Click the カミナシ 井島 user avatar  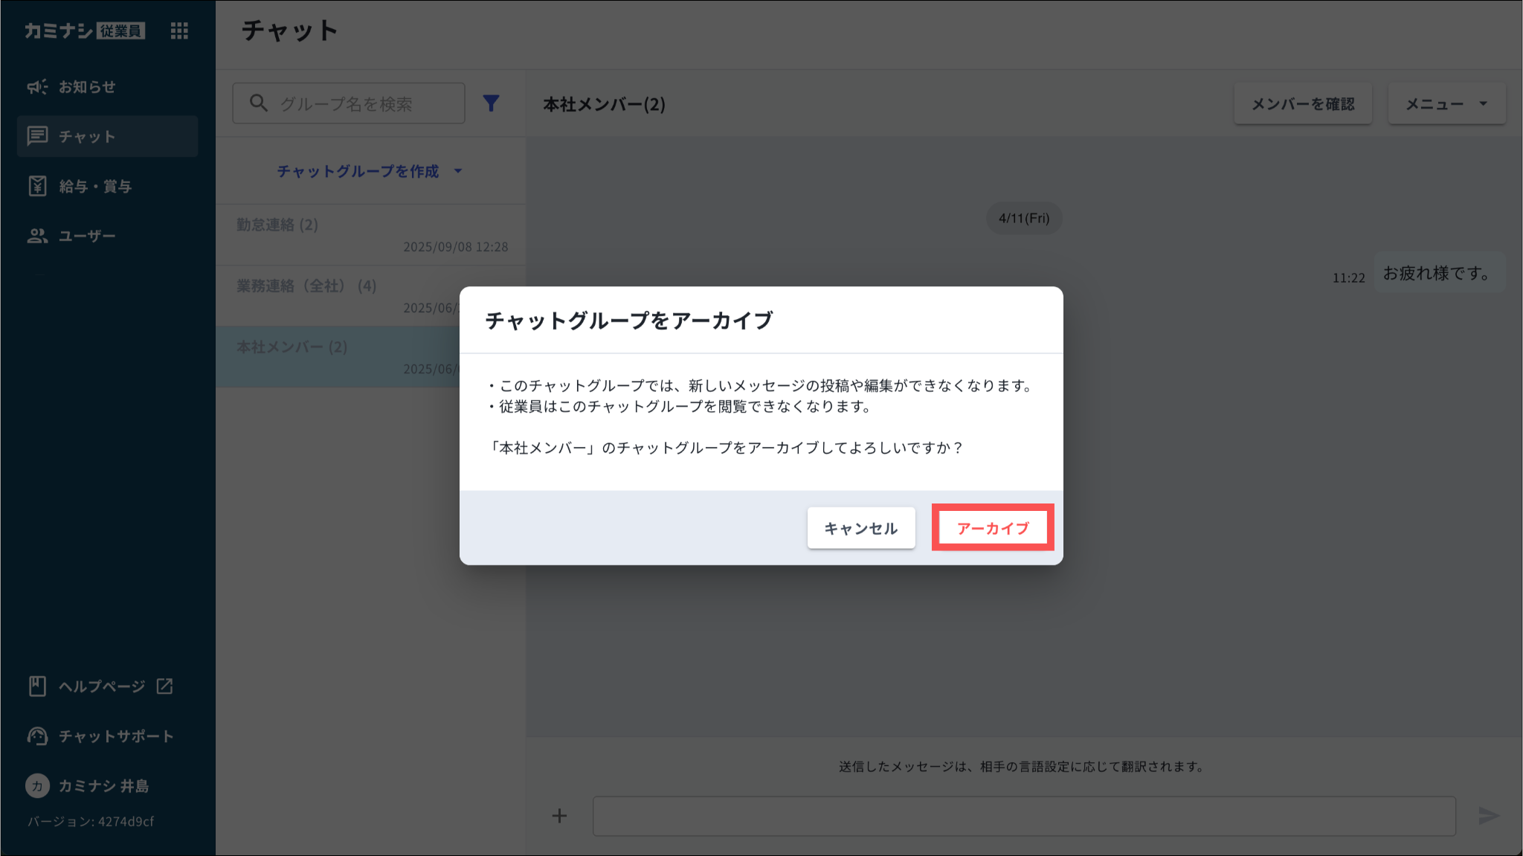[37, 785]
